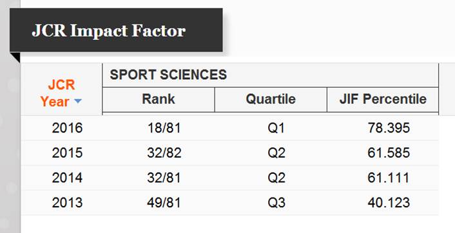Click rank value 18/81
The height and width of the screenshot is (233, 455).
(164, 128)
